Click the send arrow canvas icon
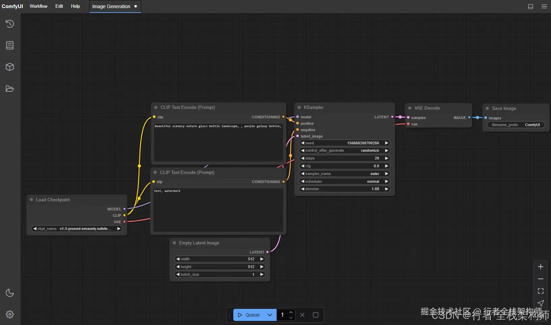Viewport: 551px width, 325px height. pyautogui.click(x=541, y=303)
